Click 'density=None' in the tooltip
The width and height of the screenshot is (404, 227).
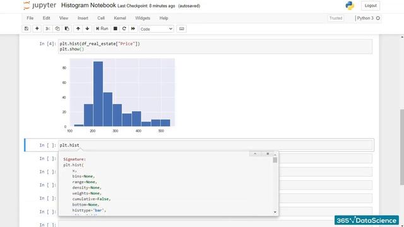point(86,188)
